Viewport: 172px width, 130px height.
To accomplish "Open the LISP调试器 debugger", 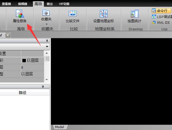I will [x=162, y=17].
